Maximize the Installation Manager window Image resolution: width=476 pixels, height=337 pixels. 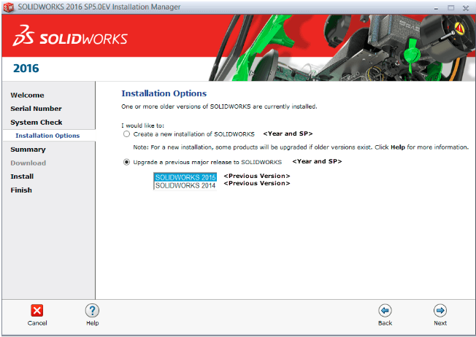(x=451, y=8)
